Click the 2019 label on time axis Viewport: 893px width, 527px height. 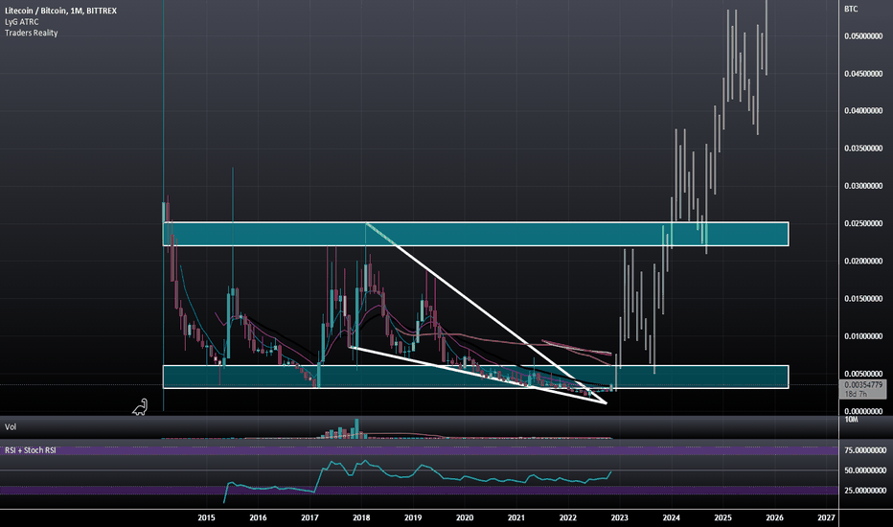click(413, 517)
